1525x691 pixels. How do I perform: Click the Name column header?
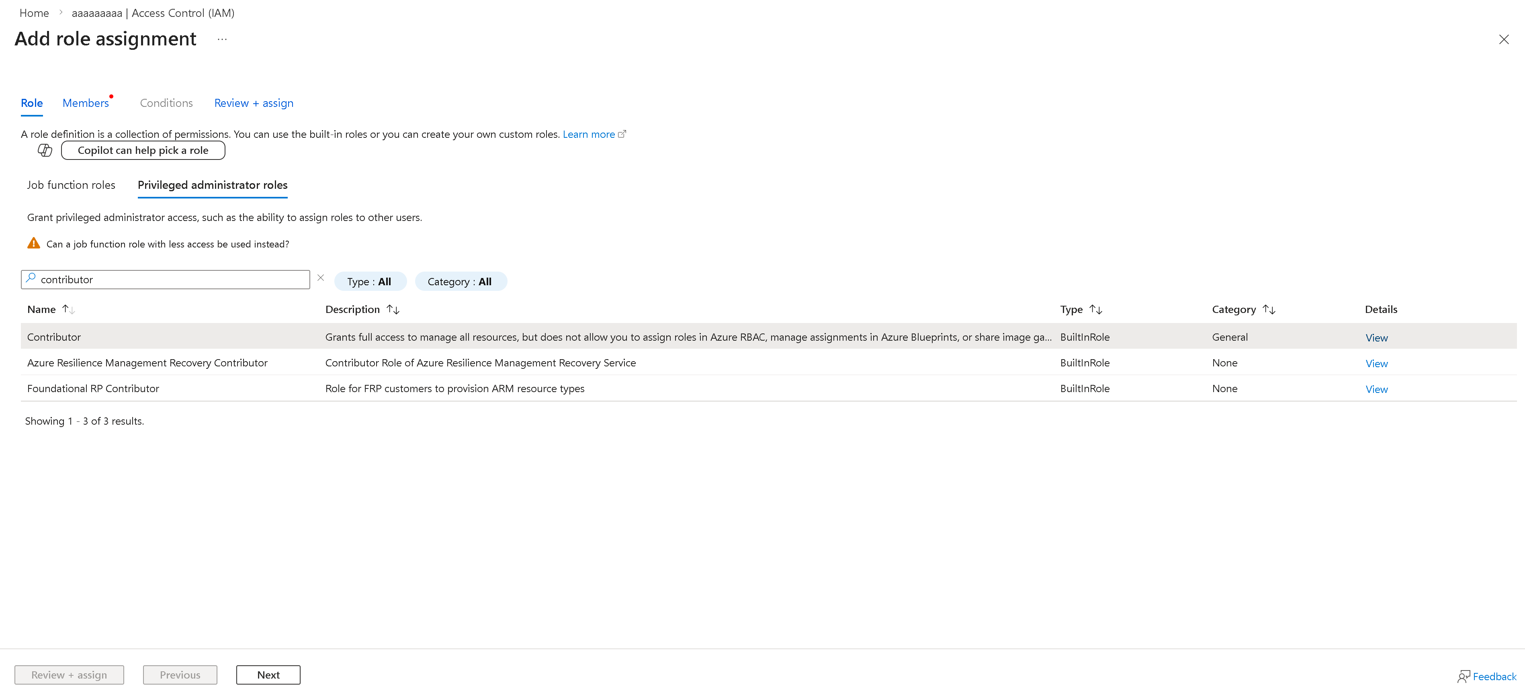pos(41,309)
